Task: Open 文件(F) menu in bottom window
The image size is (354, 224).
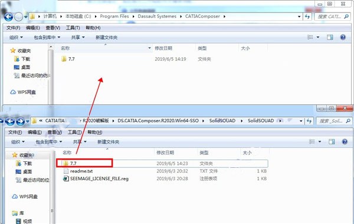Action: tap(15, 132)
